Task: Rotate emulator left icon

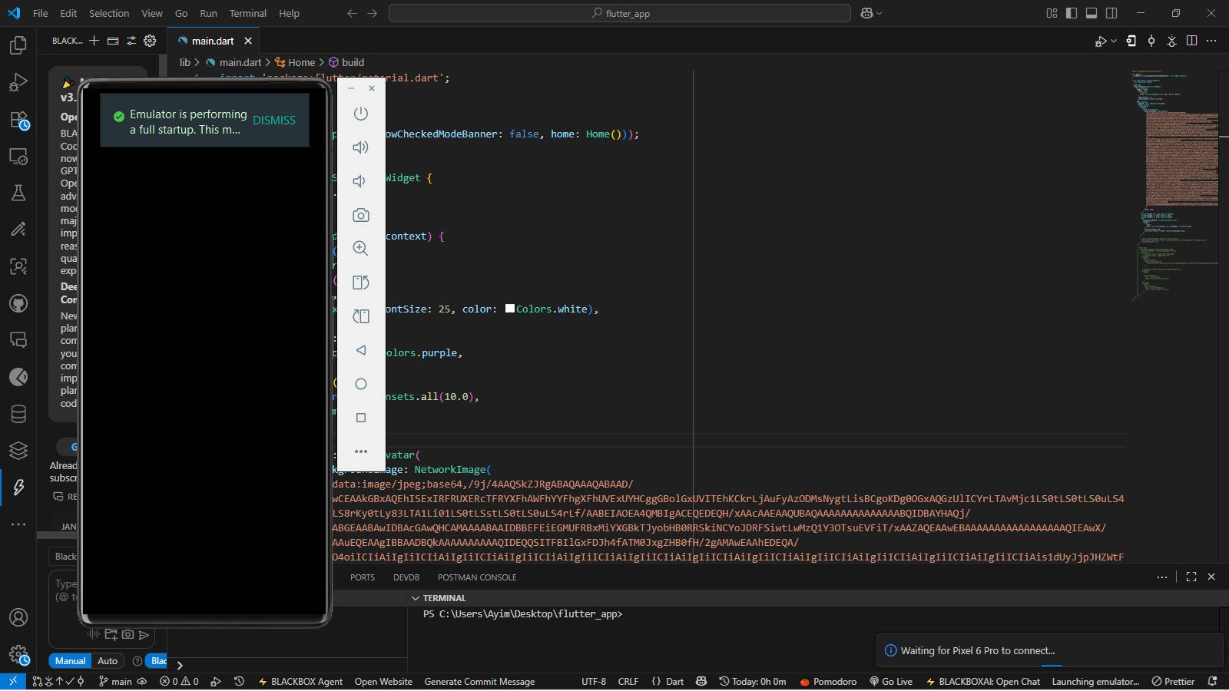Action: click(x=360, y=283)
